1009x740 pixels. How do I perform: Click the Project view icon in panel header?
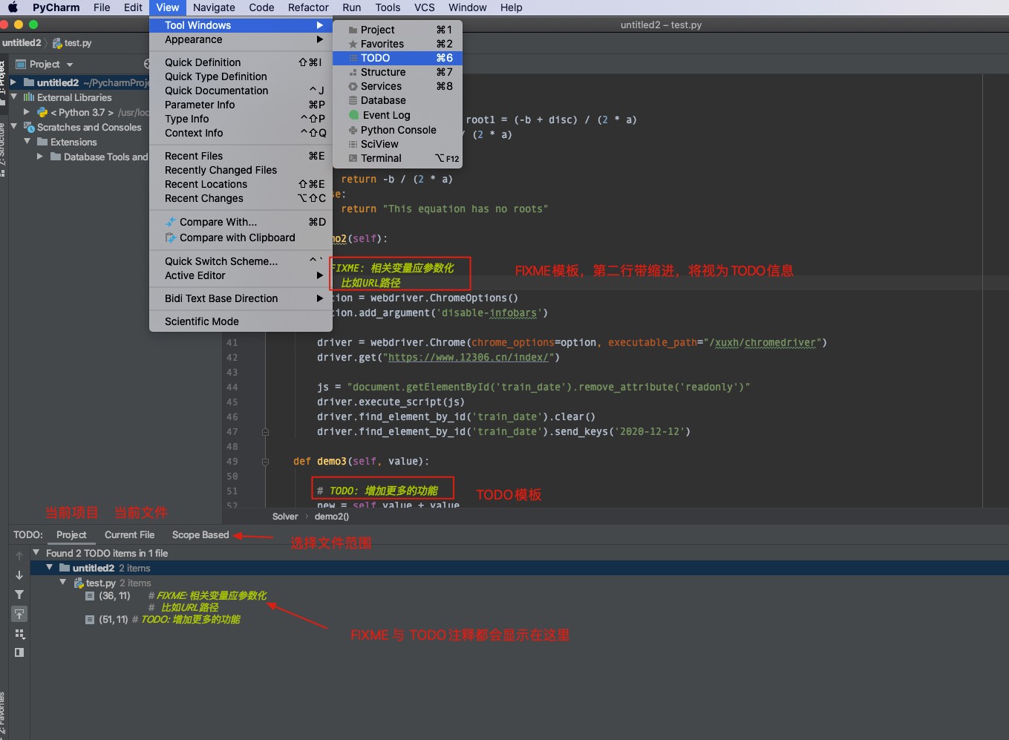tap(21, 65)
